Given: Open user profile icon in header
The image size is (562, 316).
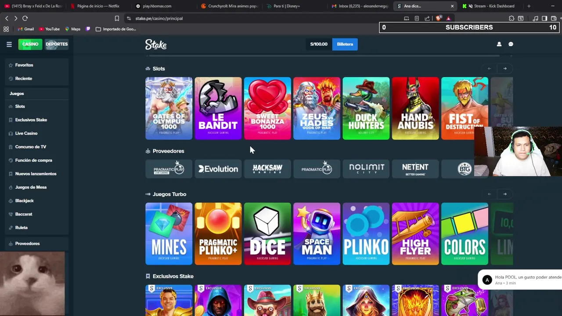Looking at the screenshot, I should (x=499, y=44).
